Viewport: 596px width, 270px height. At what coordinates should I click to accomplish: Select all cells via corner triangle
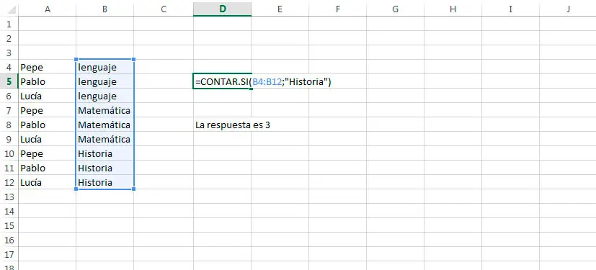coord(12,9)
